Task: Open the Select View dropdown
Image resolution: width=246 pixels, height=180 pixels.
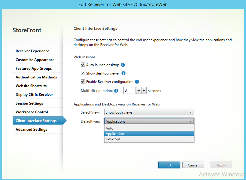Action: point(149,112)
